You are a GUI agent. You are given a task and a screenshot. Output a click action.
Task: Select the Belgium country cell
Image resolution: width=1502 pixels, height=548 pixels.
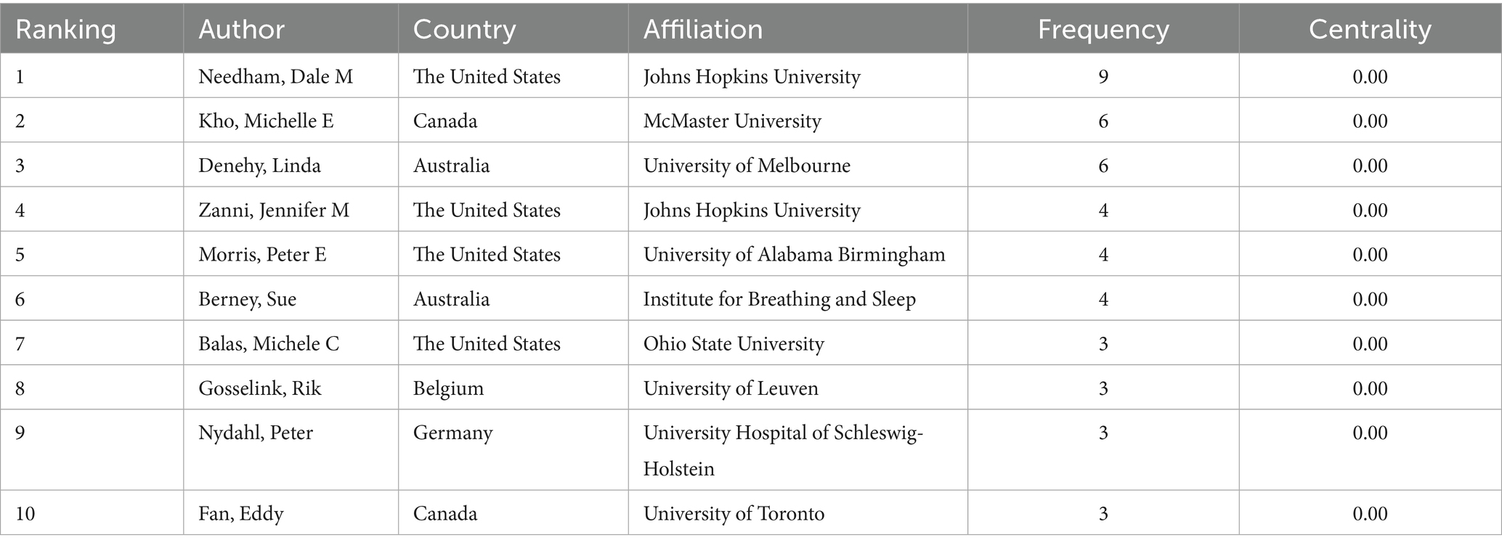448,389
